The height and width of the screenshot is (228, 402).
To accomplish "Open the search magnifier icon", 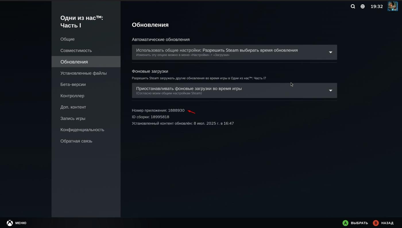I will pos(353,6).
